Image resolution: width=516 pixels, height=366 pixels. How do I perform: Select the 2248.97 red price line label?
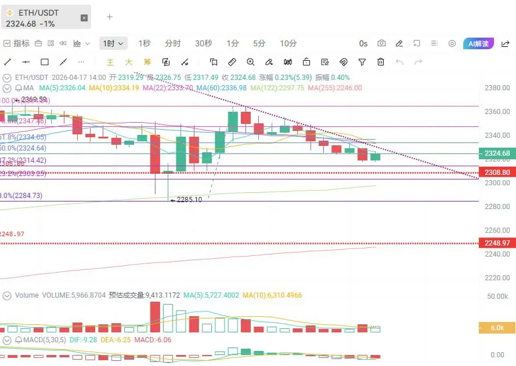click(497, 243)
